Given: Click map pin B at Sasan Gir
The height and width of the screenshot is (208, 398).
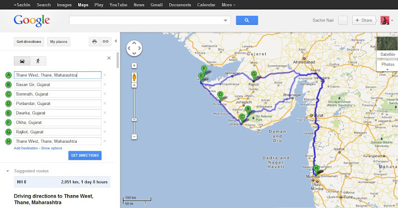Looking at the screenshot, I should click(x=248, y=111).
